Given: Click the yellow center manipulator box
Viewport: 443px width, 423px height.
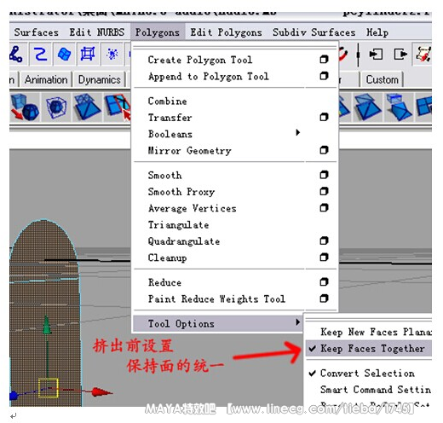Looking at the screenshot, I should coord(49,387).
